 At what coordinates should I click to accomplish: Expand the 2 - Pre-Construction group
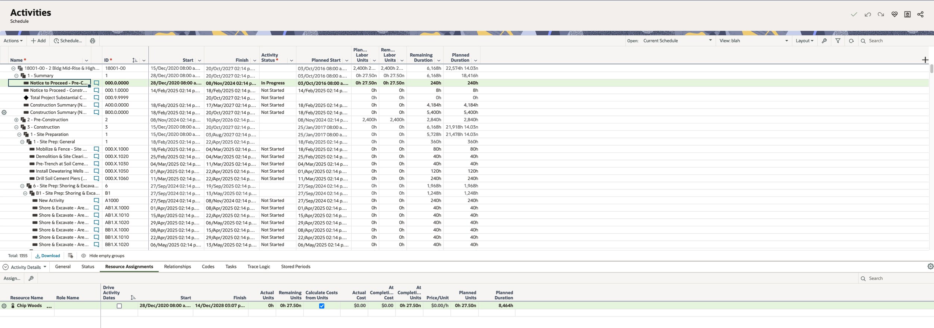[16, 120]
